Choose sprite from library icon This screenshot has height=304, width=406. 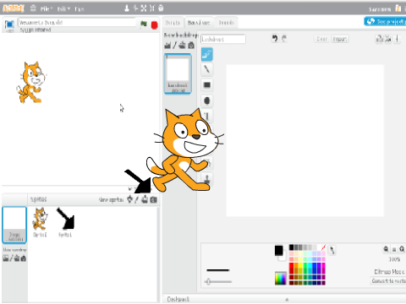(129, 199)
